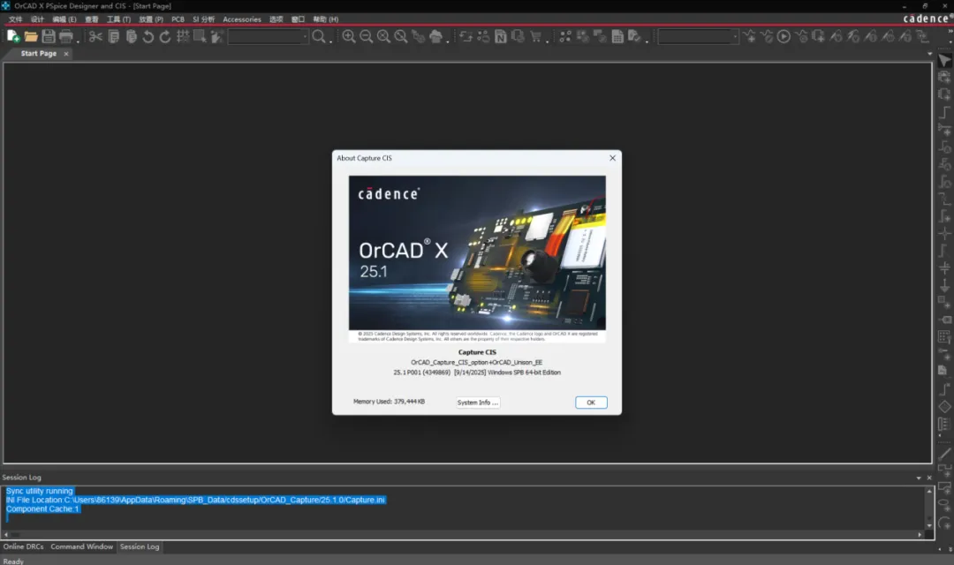Click the Undo arrow icon

(x=148, y=36)
